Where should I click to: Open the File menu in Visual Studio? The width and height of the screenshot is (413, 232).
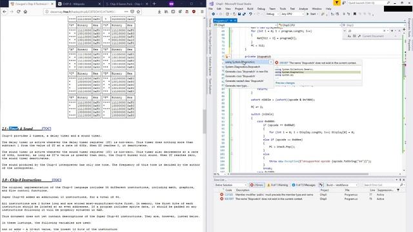[x=210, y=8]
